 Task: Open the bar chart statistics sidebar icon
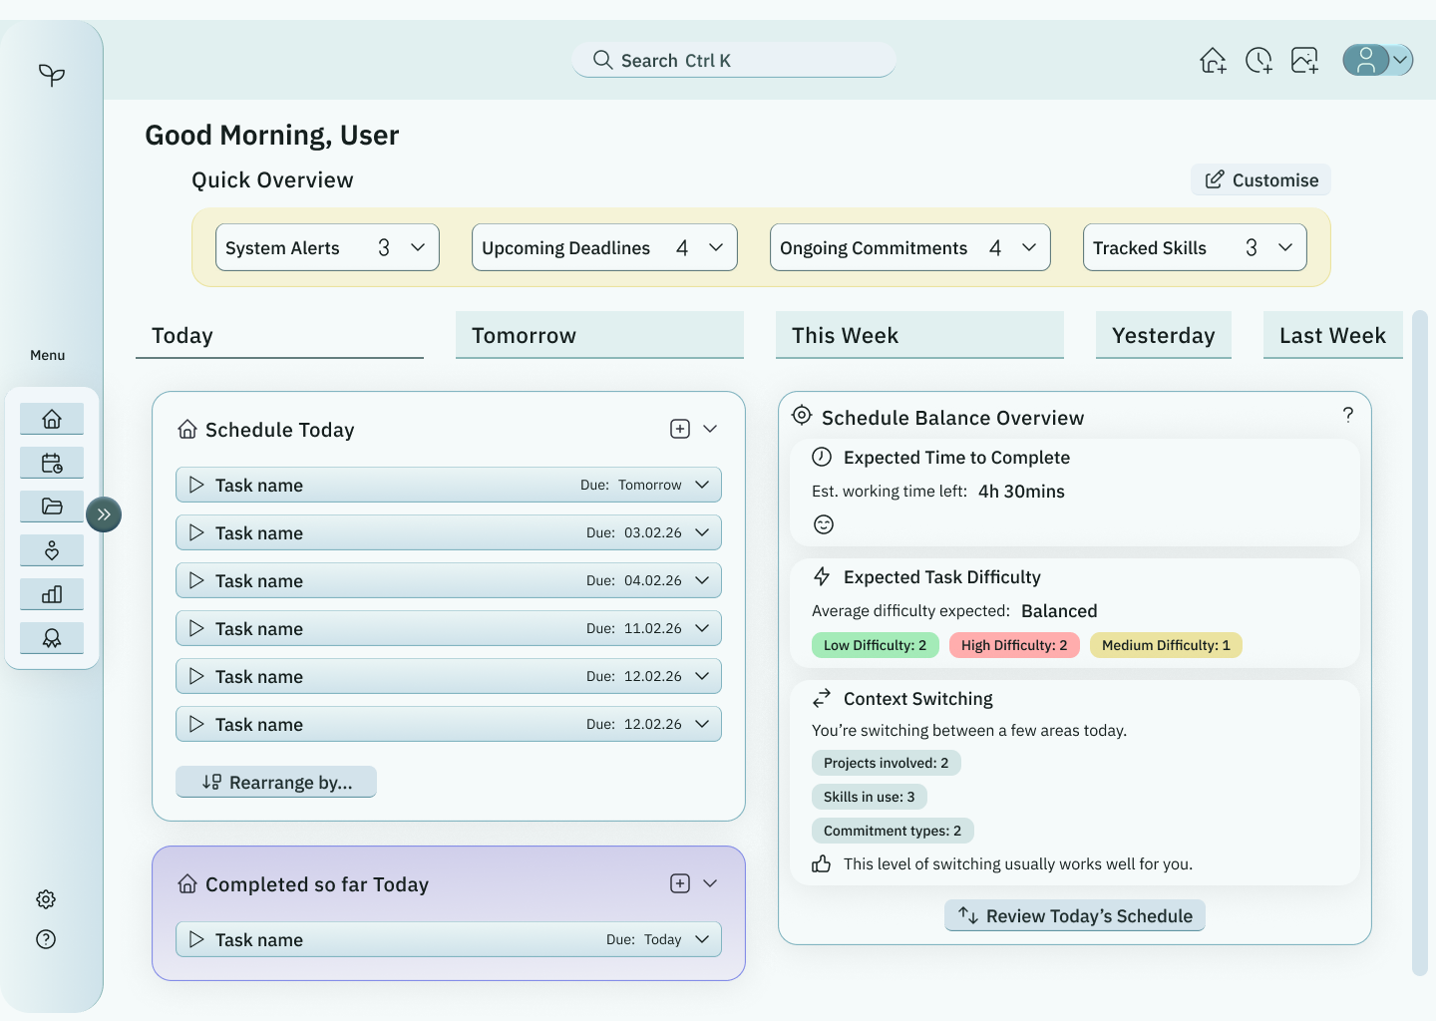52,594
